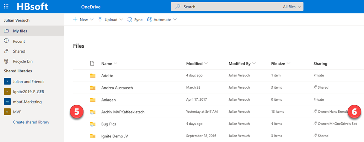Click the Create shared library link

[x=31, y=122]
